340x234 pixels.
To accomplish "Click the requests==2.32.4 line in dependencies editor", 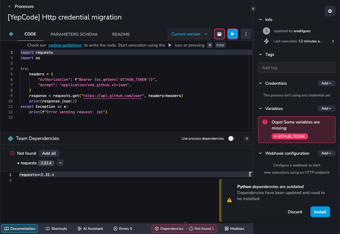I will point(37,175).
